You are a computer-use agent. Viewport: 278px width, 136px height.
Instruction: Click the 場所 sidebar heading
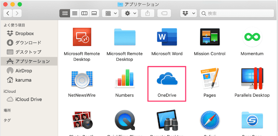click(x=7, y=110)
